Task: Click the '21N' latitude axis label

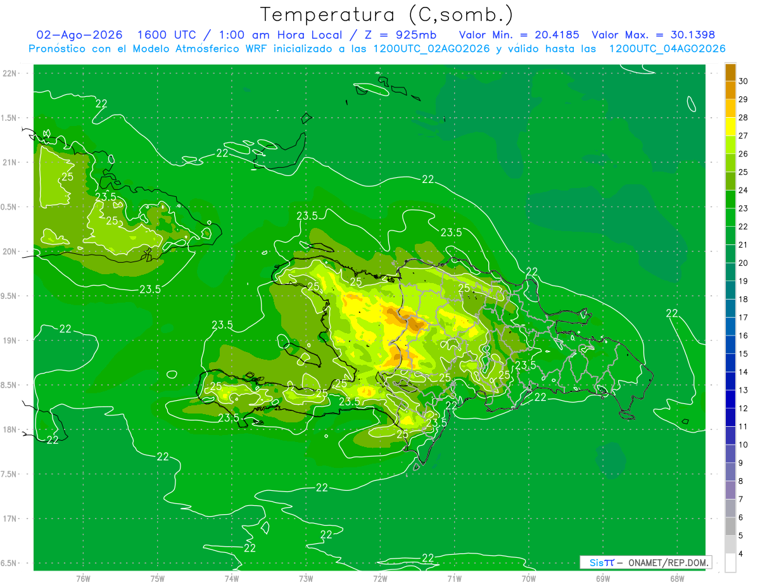Action: [9, 162]
